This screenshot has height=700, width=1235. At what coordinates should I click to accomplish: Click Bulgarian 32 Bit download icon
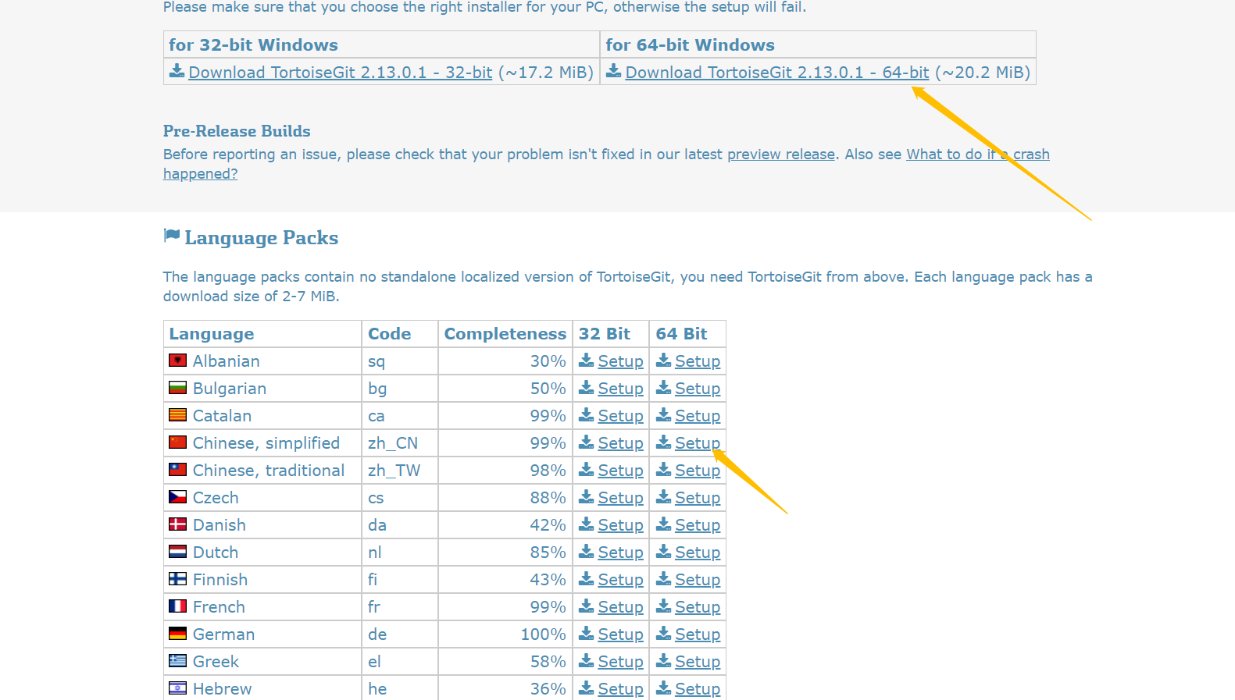point(587,387)
